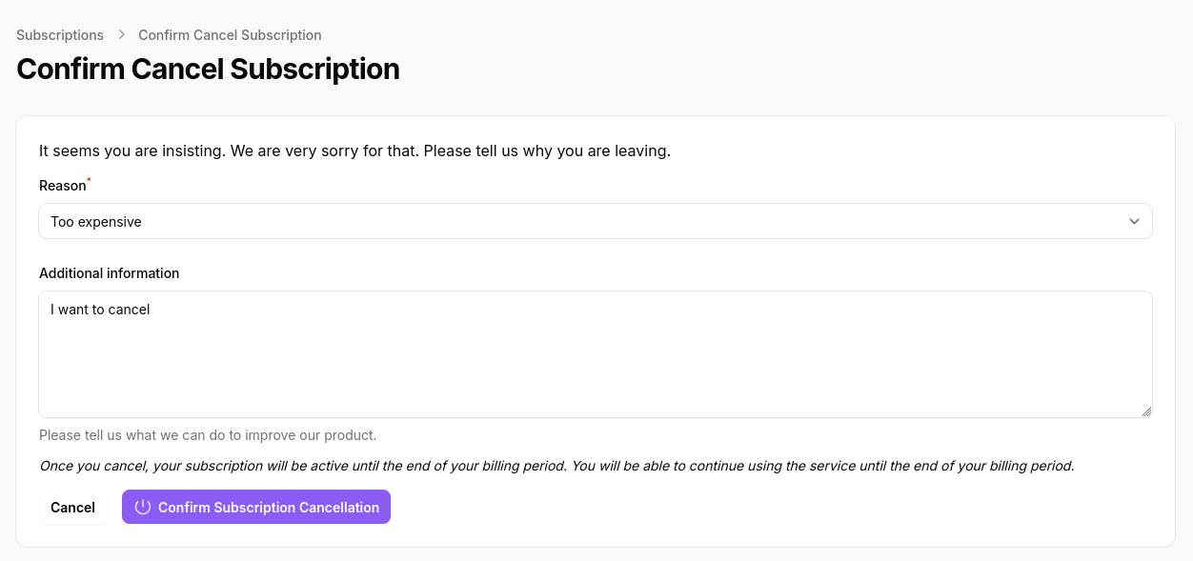
Task: Click the textarea resize handle in the corner
Action: click(1145, 411)
